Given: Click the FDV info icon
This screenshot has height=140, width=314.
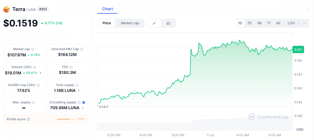Looking at the screenshot, I should [x=72, y=67].
